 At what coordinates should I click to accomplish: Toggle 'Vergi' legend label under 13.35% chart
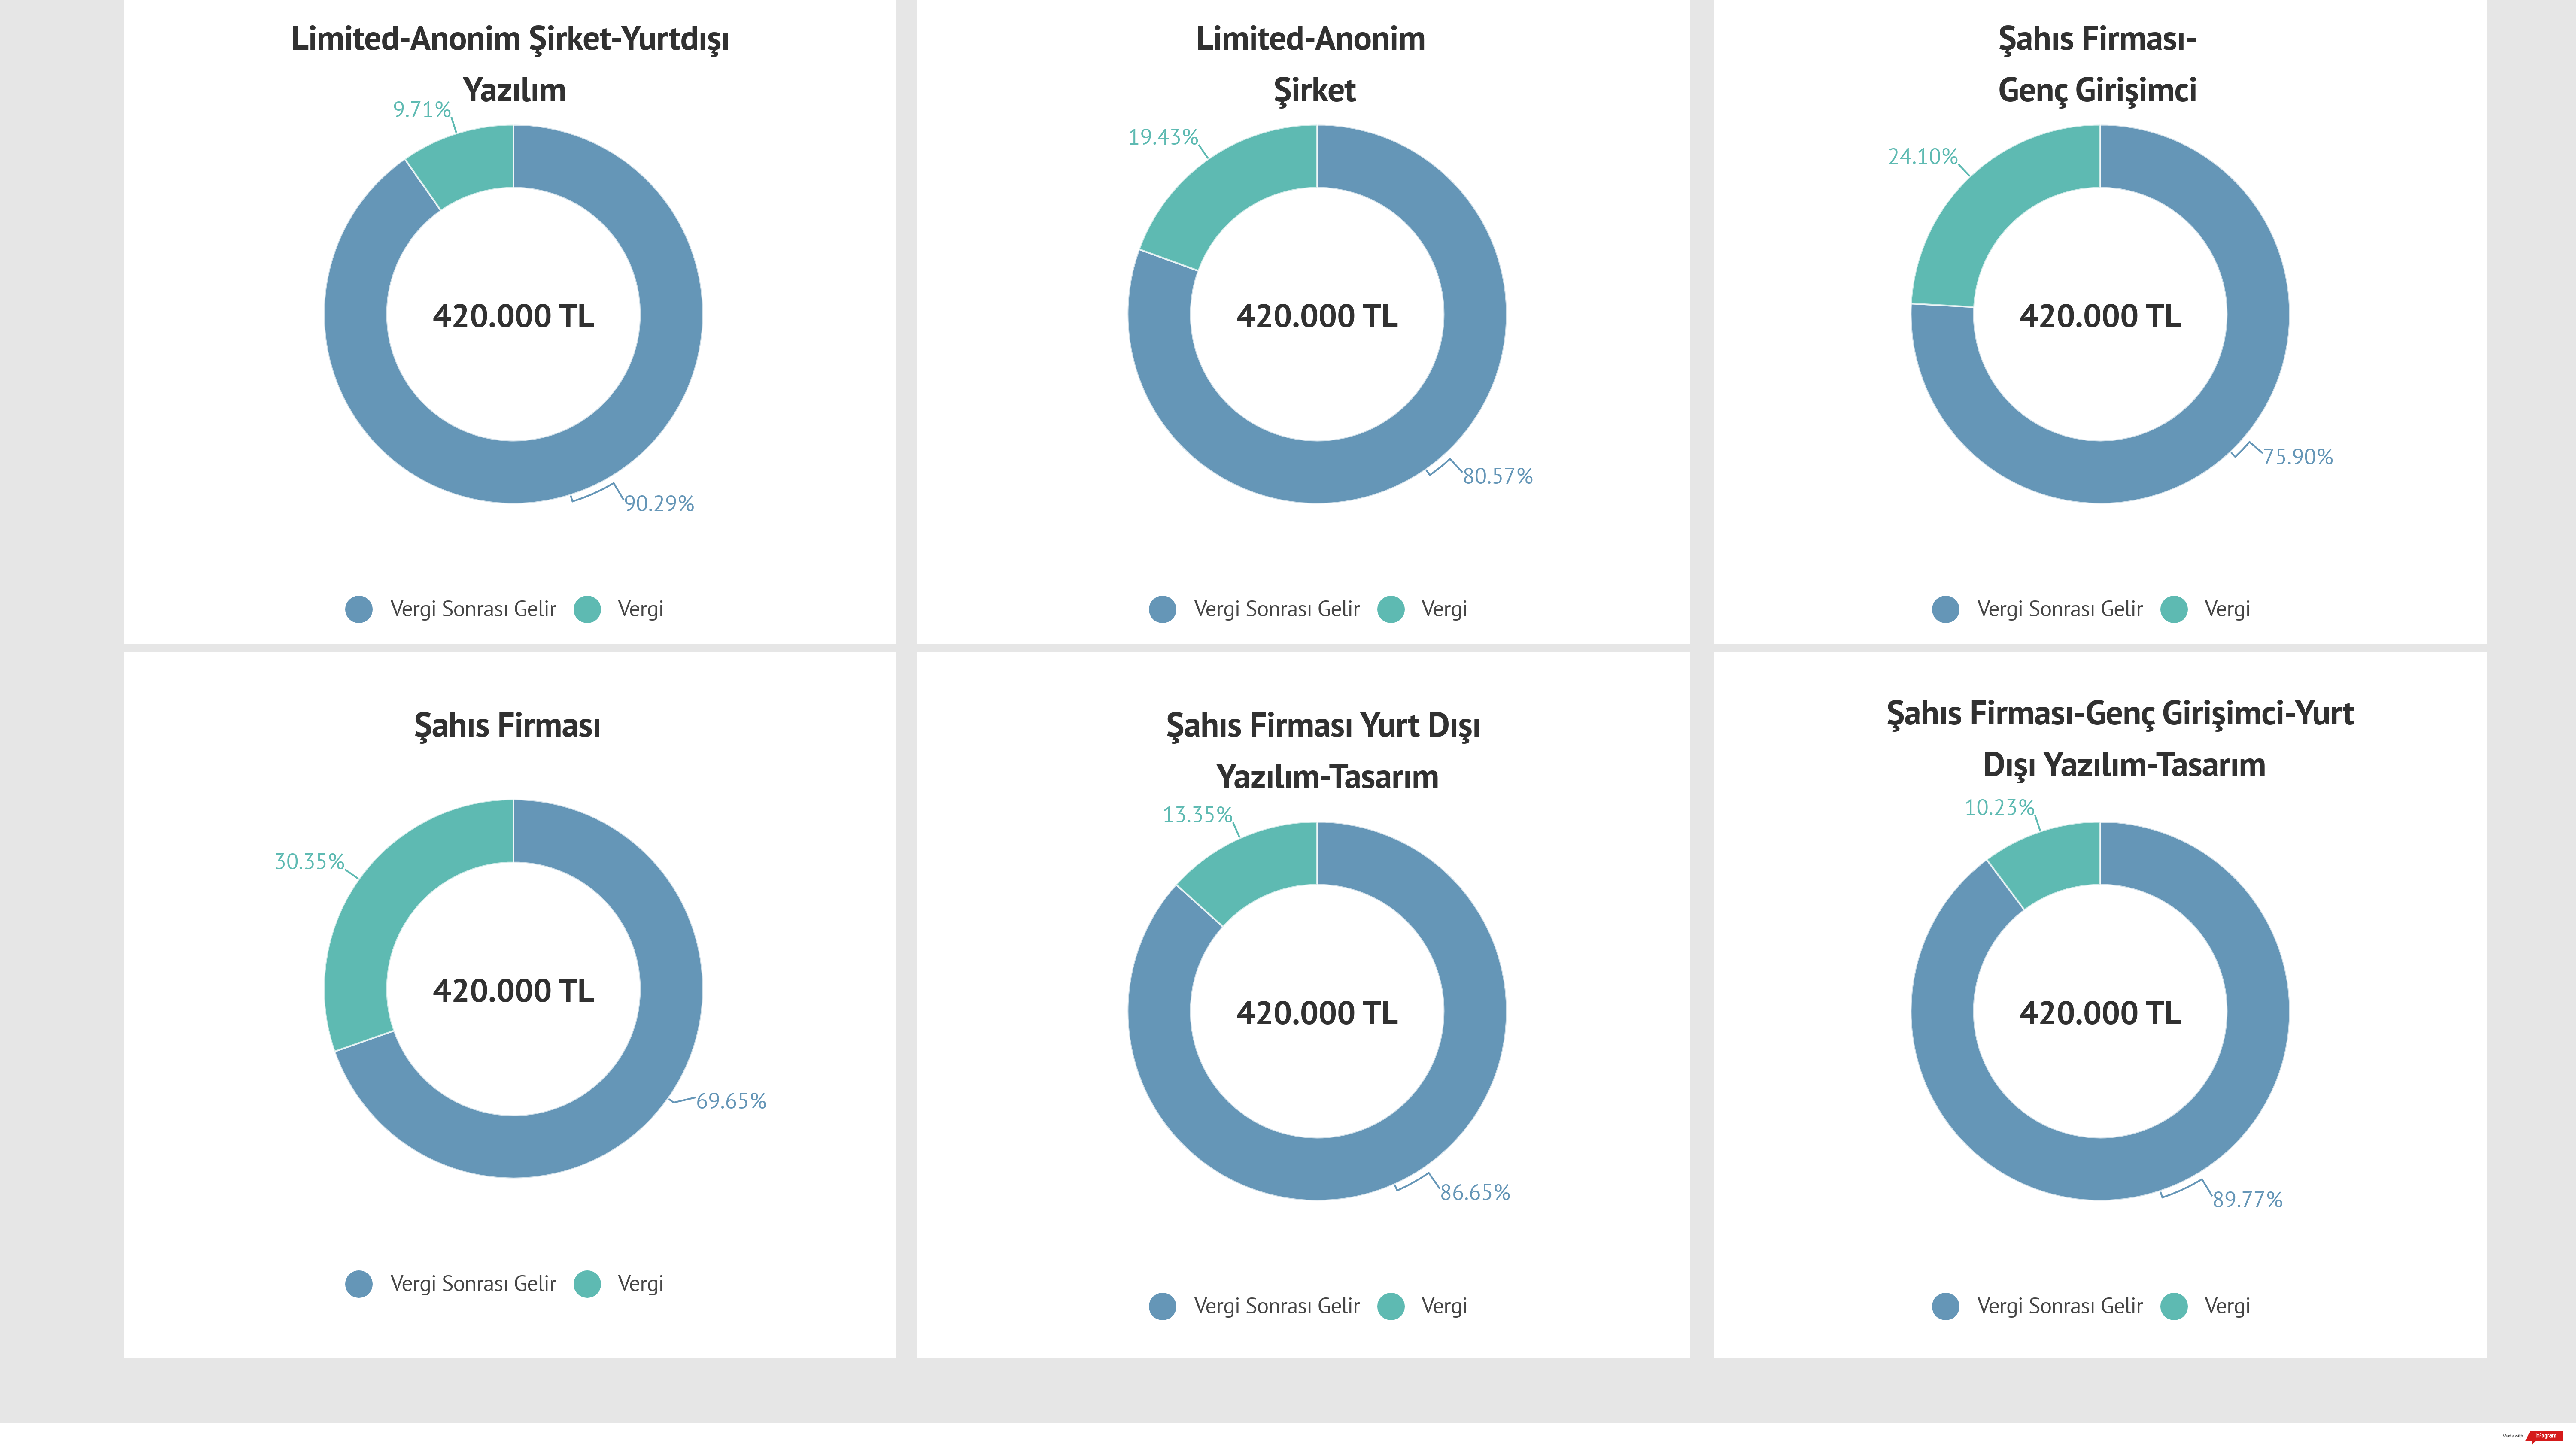coord(1444,1307)
